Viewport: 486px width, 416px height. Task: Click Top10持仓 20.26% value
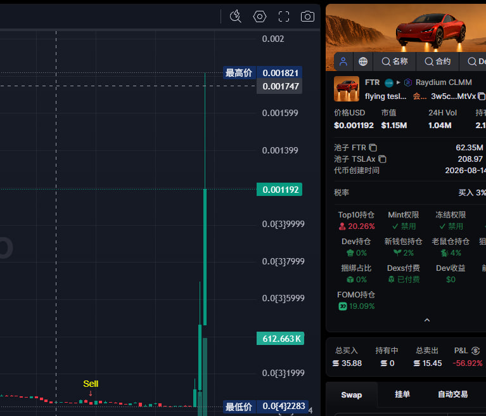[357, 226]
